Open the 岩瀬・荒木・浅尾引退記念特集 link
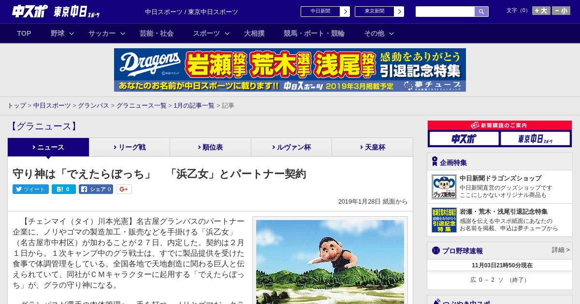Screen dimensions: 580x304 pos(504,212)
